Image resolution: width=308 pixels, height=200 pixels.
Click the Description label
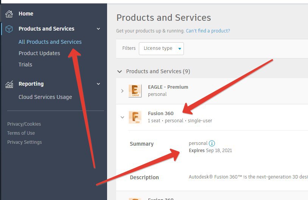click(145, 177)
